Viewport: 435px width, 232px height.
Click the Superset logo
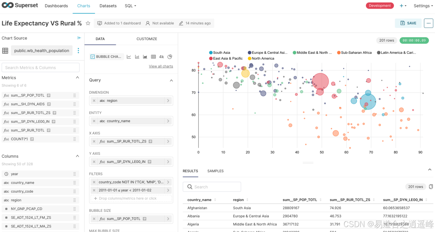20,6
